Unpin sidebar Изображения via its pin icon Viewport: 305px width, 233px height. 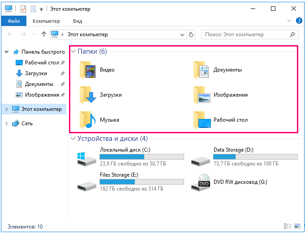pyautogui.click(x=62, y=95)
